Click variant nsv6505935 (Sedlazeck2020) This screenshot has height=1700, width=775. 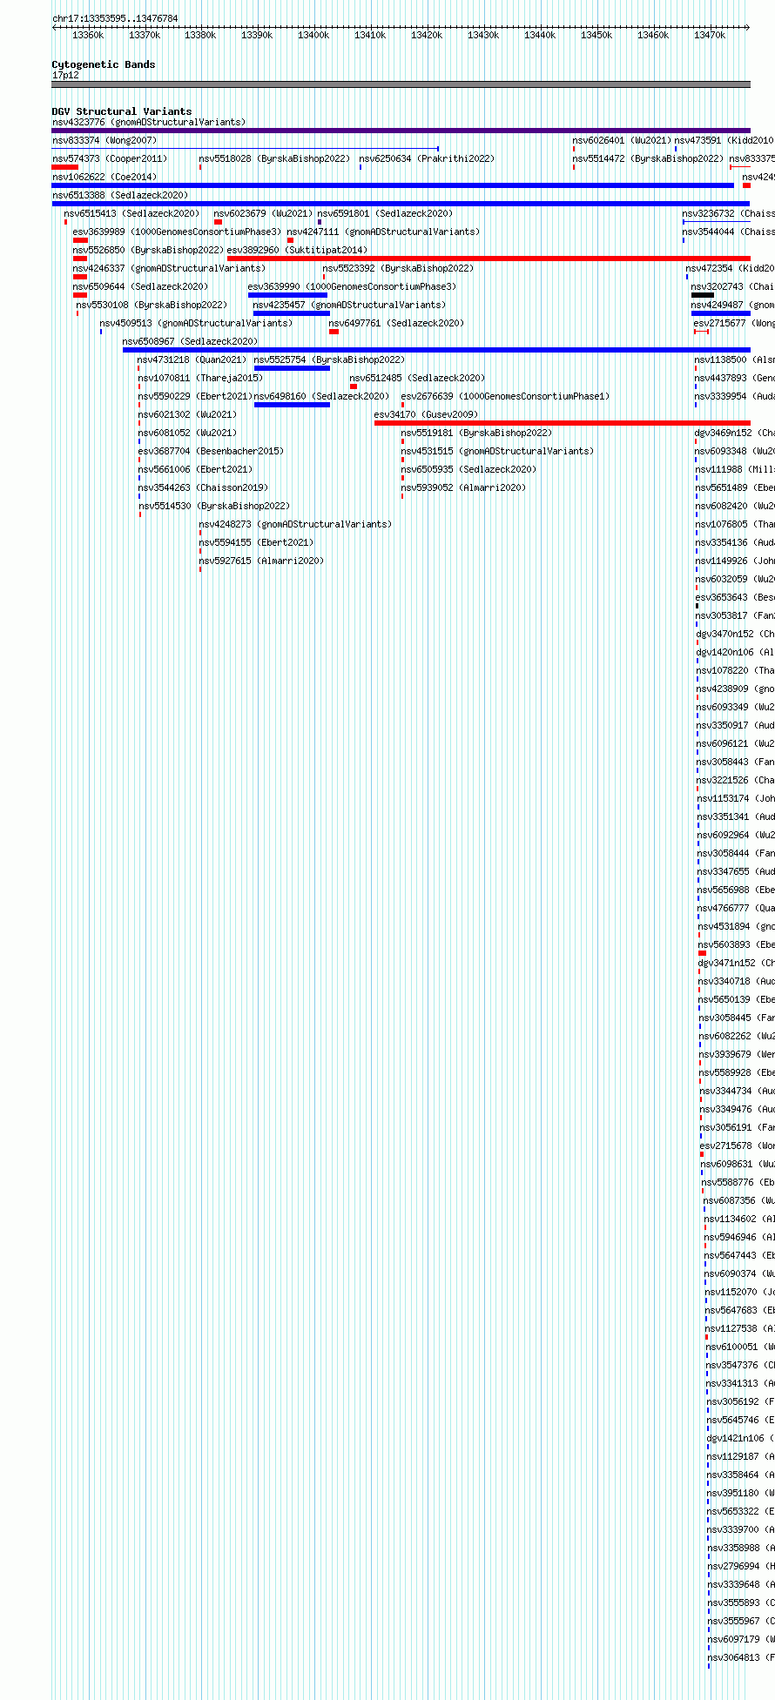469,469
